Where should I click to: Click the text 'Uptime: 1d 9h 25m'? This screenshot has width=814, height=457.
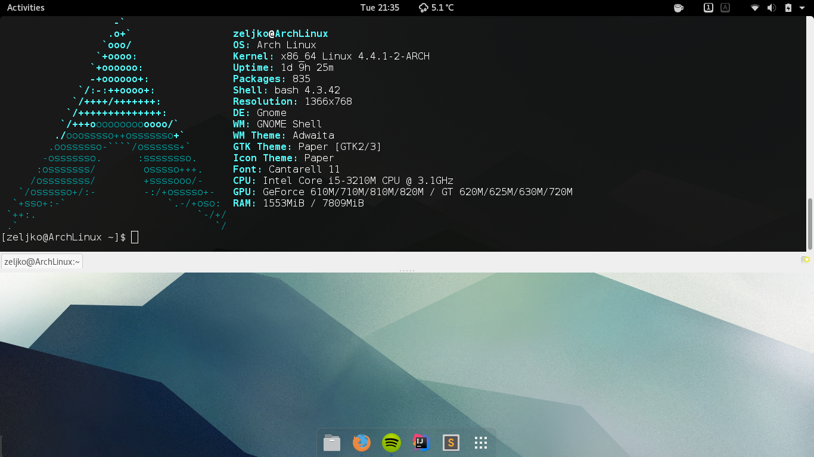[x=283, y=68]
